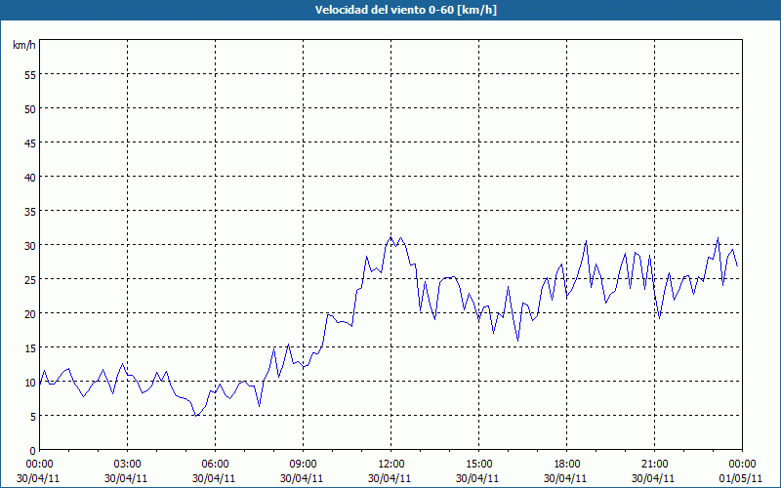The height and width of the screenshot is (488, 781).
Task: Select the 55 value on the y-axis
Action: pos(30,74)
